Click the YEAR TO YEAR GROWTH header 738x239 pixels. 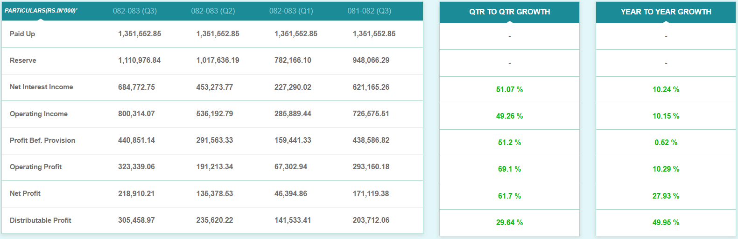[x=666, y=12]
